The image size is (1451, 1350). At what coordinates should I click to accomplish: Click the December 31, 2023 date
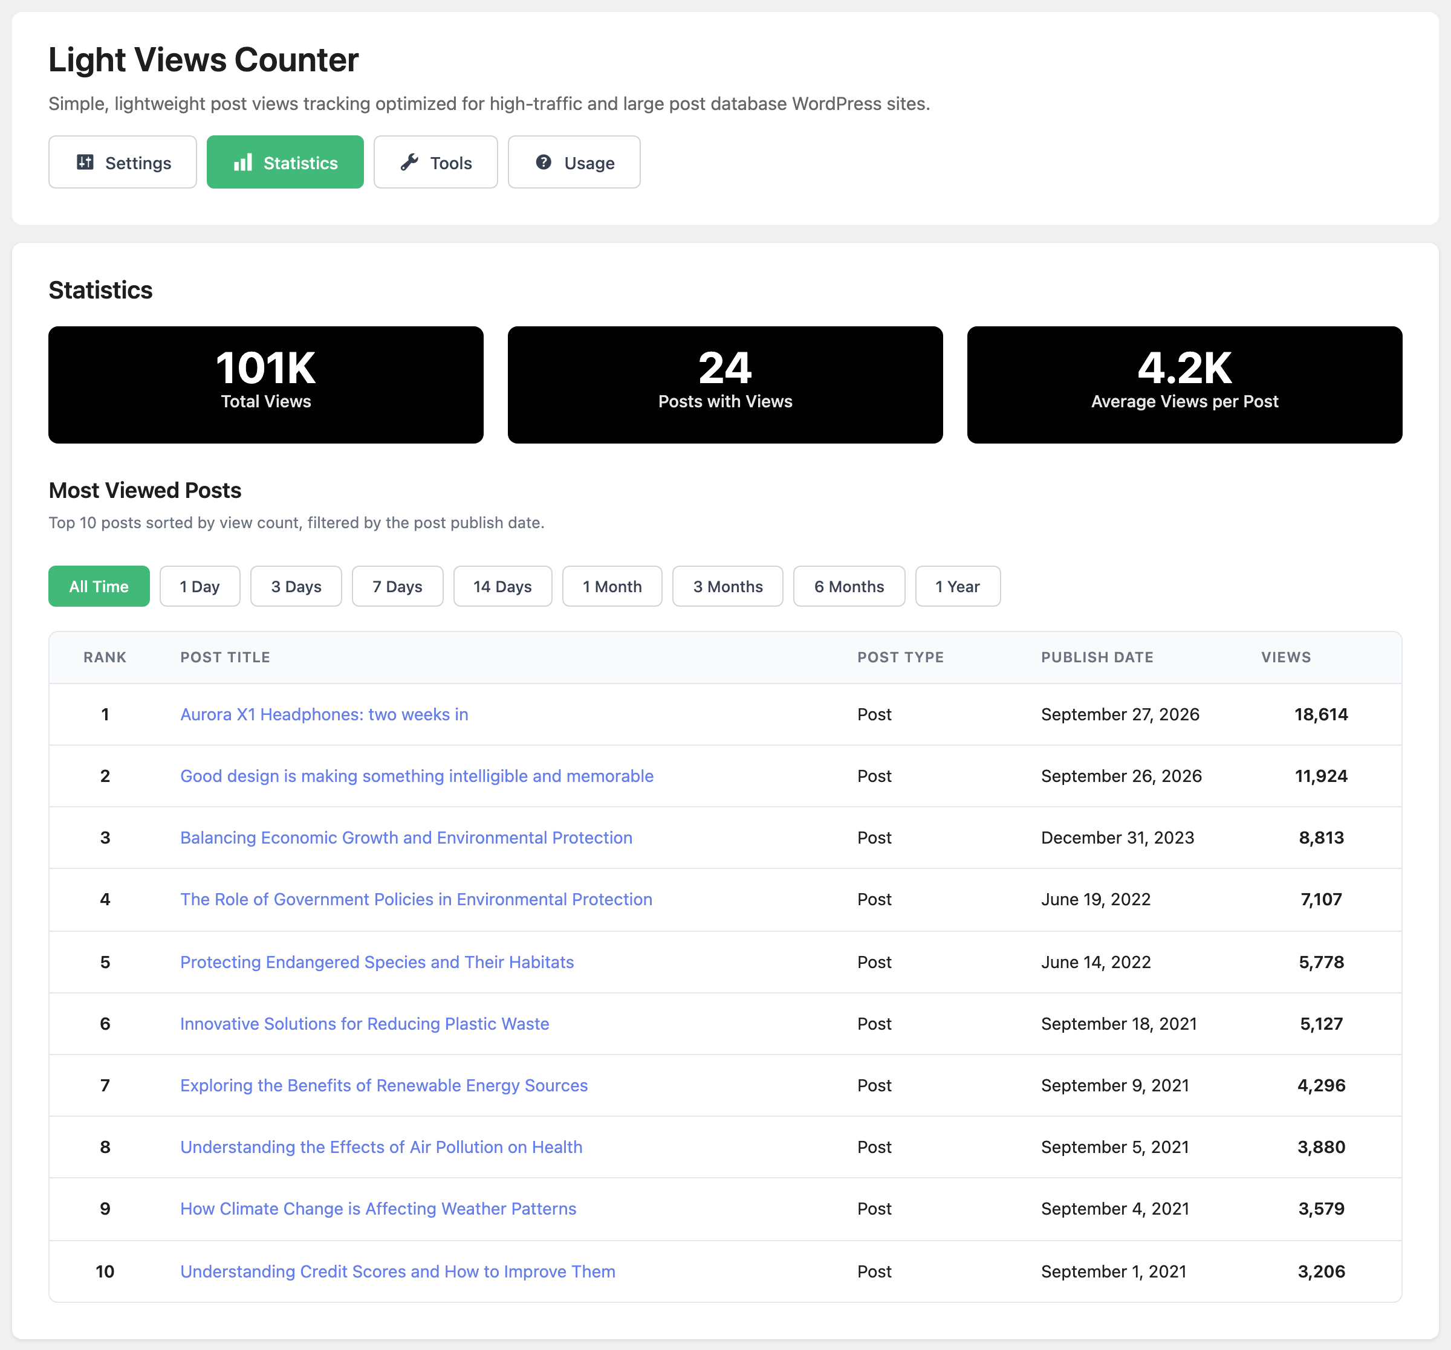(1117, 838)
